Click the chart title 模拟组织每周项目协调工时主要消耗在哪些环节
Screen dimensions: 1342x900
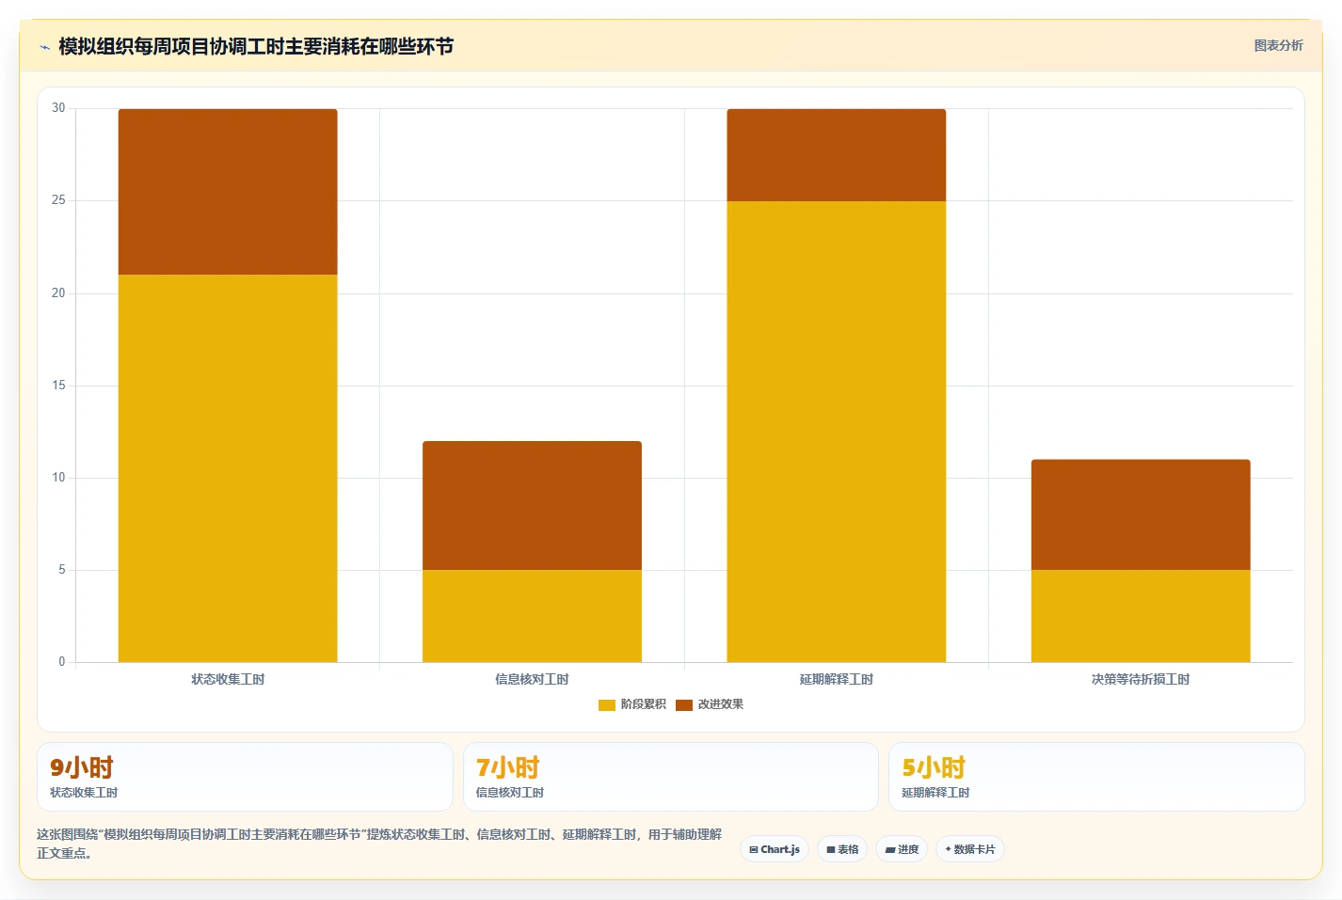256,46
